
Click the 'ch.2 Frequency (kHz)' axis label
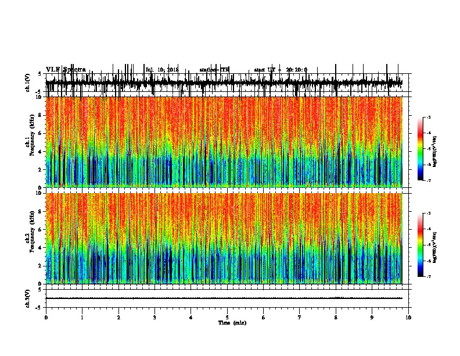pyautogui.click(x=30, y=232)
